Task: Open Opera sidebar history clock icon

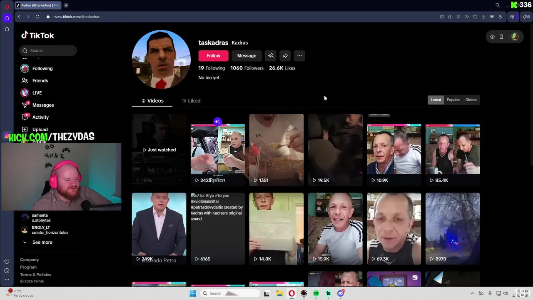Action: point(7,271)
